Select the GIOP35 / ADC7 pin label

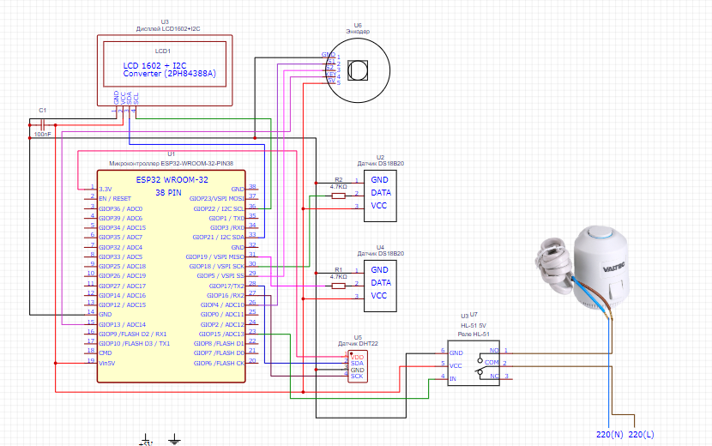pyautogui.click(x=121, y=237)
